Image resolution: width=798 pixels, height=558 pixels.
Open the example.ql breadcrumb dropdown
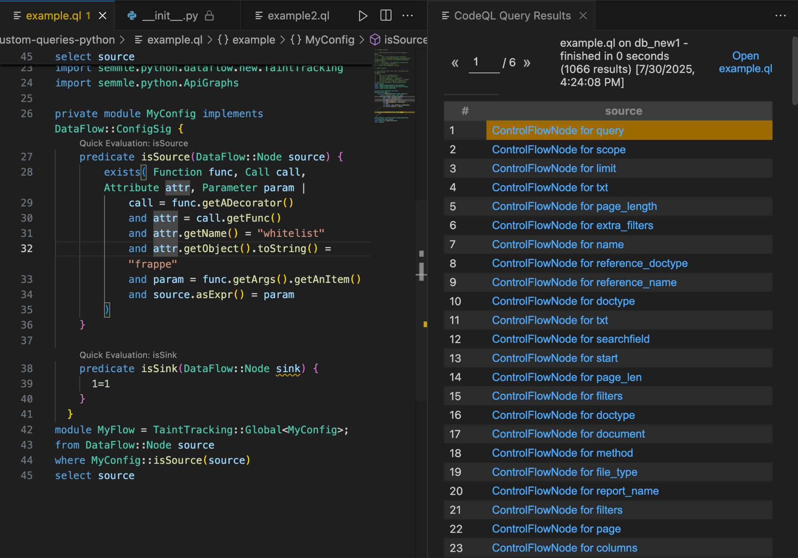(x=174, y=40)
